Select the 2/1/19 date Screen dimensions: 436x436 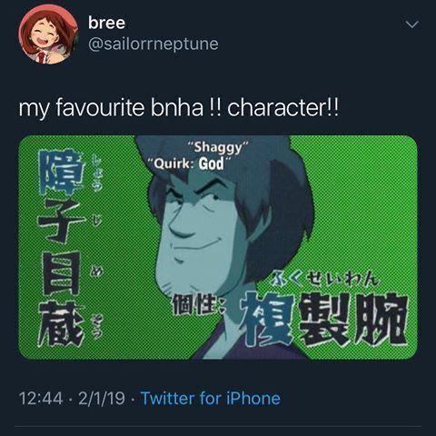[x=102, y=399]
